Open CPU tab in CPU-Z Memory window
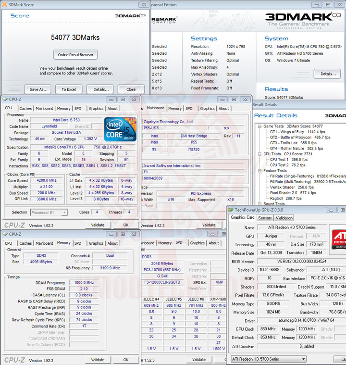This screenshot has height=365, width=346. (8, 243)
